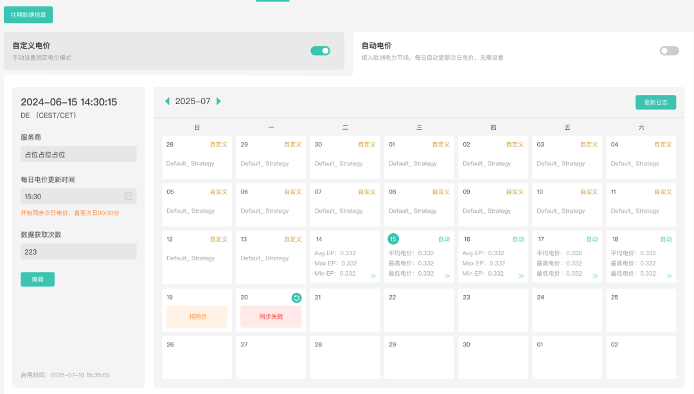
Task: Expand day 18 price details arrow
Action: [669, 276]
